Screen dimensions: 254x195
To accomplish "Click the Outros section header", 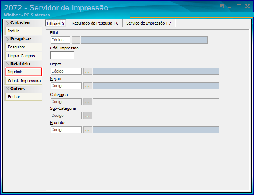I will tap(24, 89).
